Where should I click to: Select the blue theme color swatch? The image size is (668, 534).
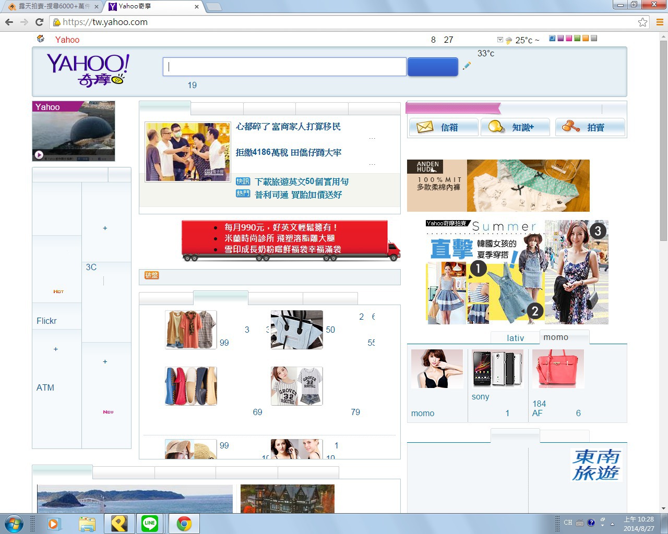point(552,38)
